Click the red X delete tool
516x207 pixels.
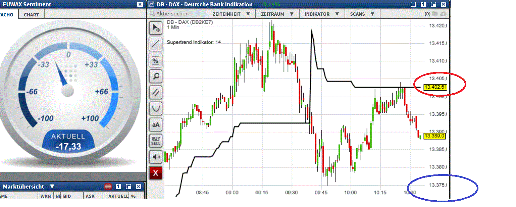tap(156, 173)
